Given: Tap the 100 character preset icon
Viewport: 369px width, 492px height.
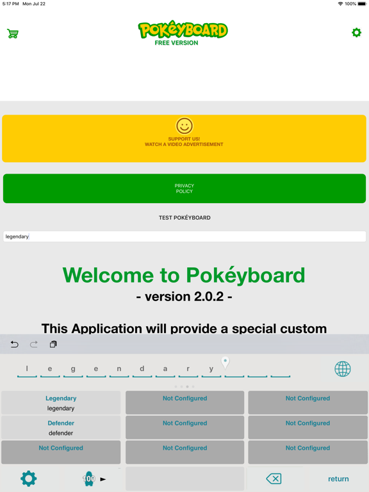Looking at the screenshot, I should click(x=89, y=479).
